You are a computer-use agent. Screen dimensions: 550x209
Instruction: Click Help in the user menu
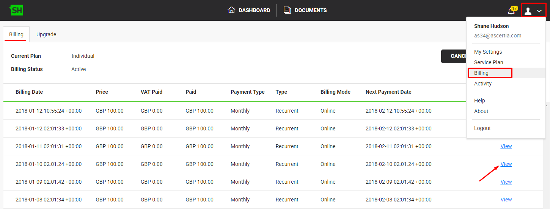coord(479,101)
